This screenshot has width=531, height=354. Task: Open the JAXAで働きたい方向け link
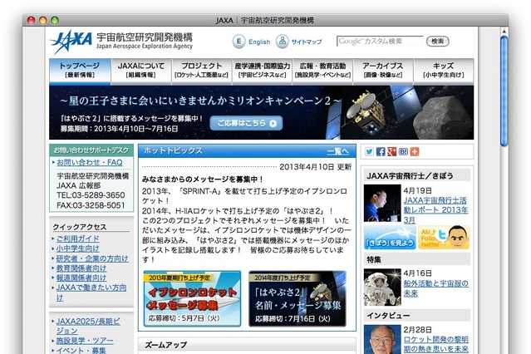pos(91,293)
